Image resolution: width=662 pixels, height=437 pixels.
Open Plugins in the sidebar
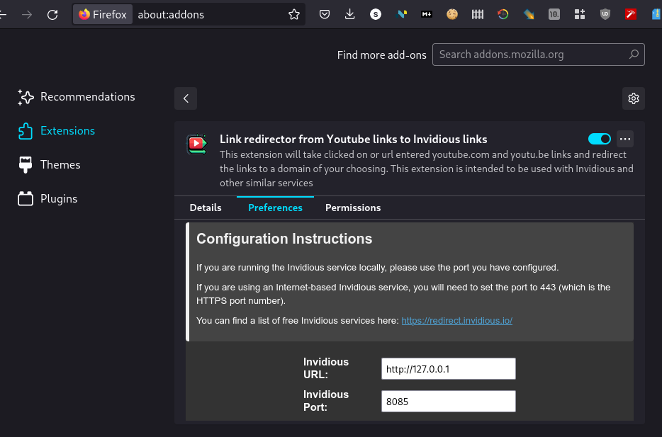tap(47, 199)
